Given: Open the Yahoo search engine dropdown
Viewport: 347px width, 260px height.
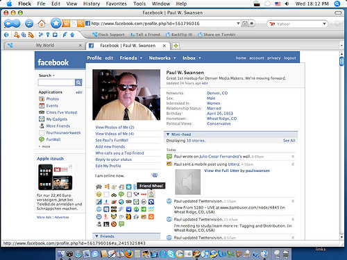Looking at the screenshot, I should pyautogui.click(x=324, y=24).
